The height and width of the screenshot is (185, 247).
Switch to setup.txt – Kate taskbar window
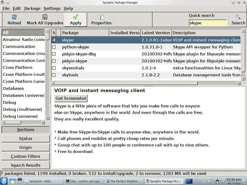click(43, 181)
